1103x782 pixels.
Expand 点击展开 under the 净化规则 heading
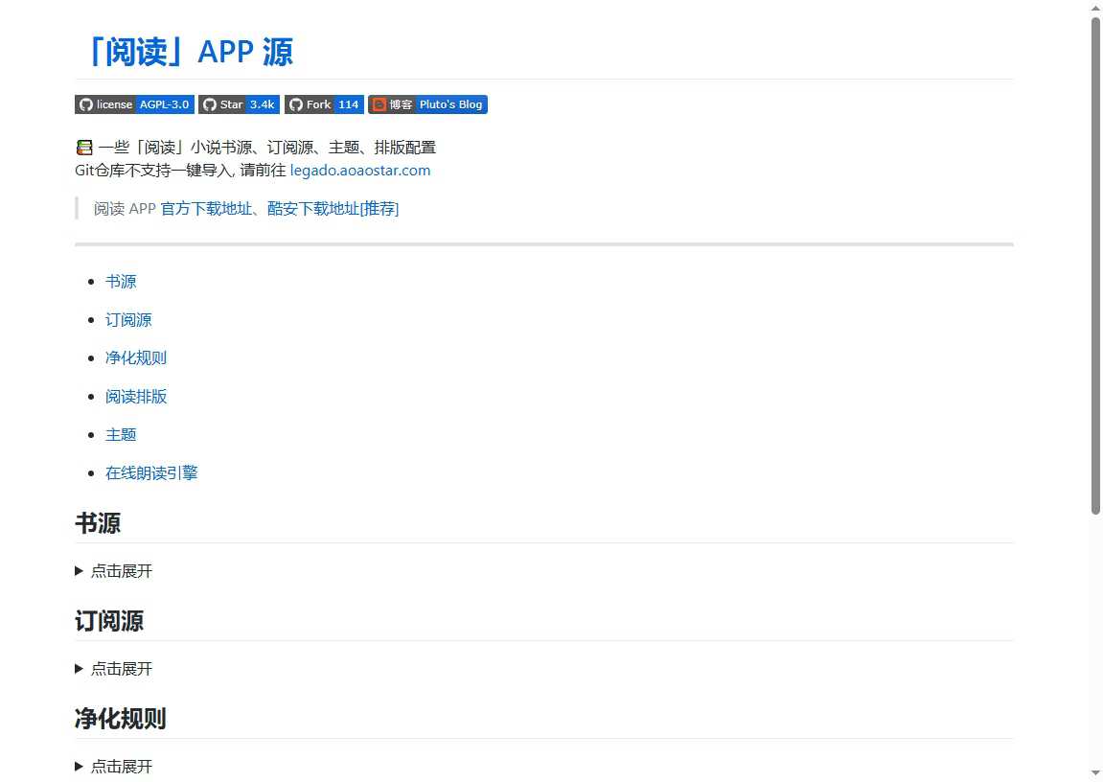(113, 767)
